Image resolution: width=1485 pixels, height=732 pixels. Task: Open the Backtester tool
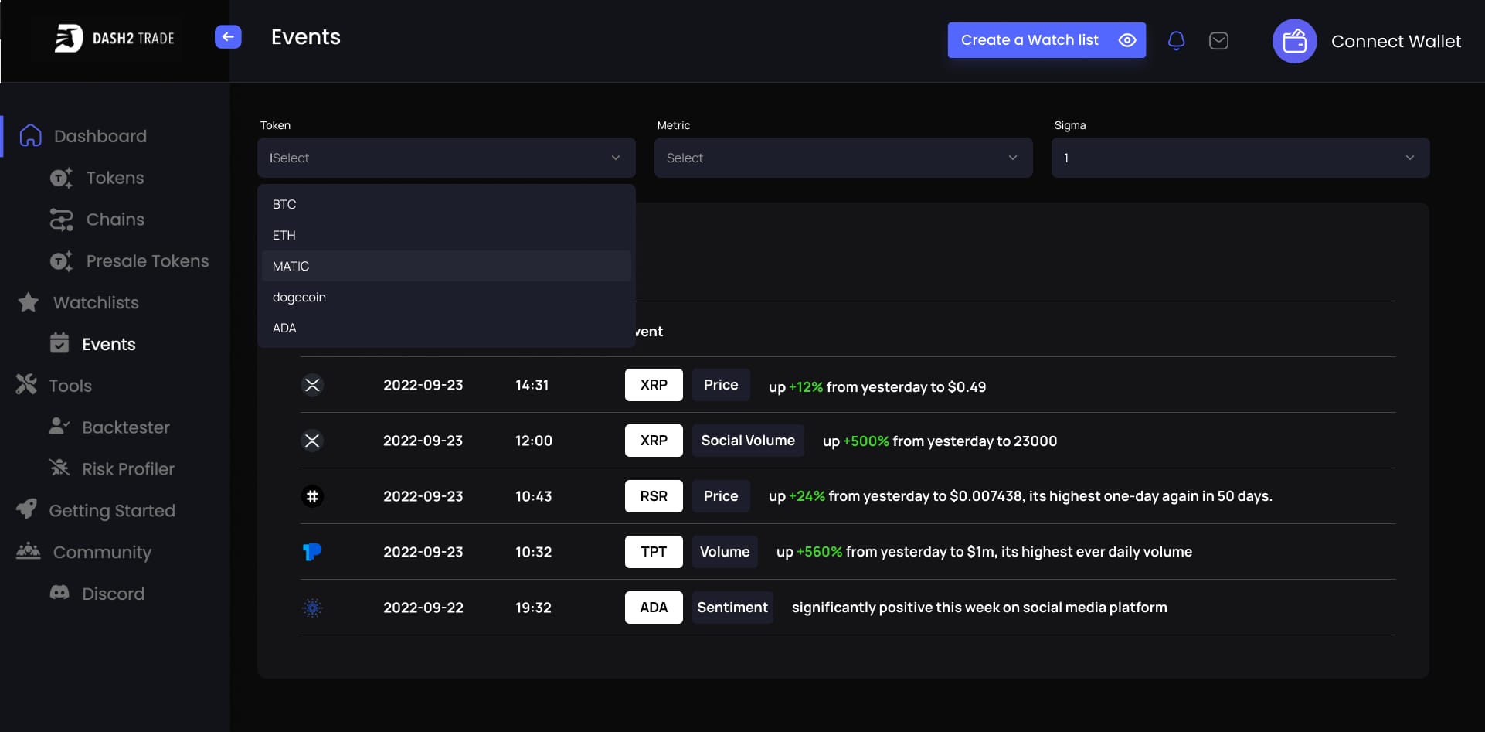[x=125, y=427]
